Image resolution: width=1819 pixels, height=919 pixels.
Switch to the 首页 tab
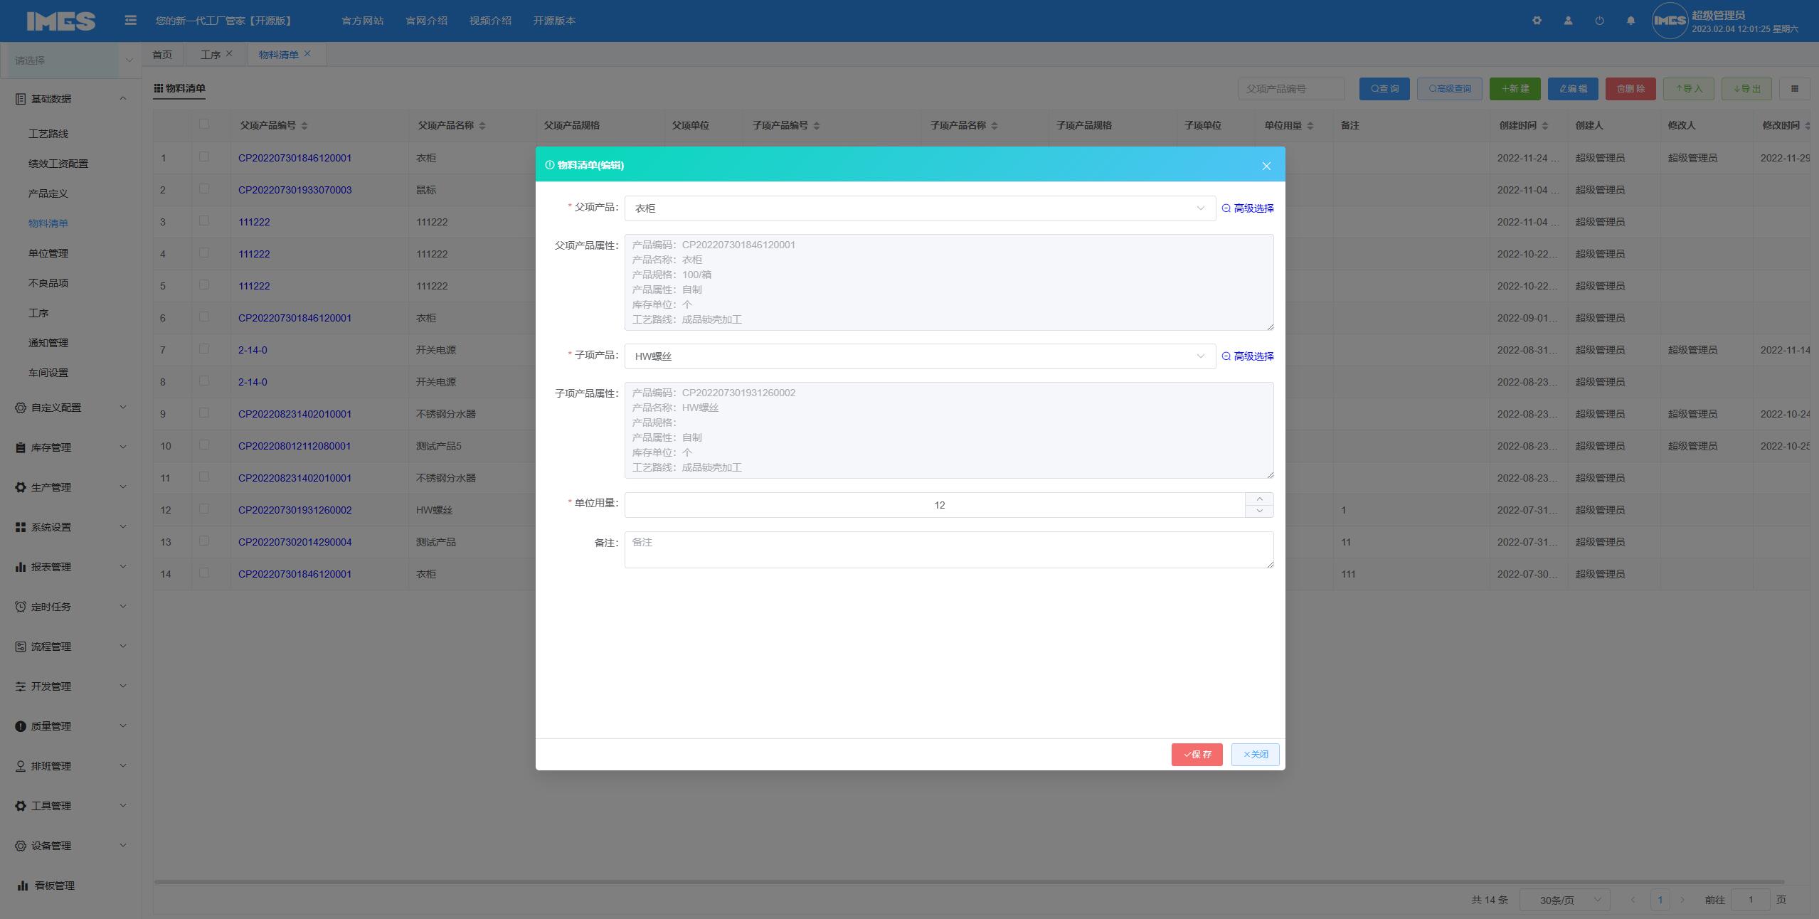coord(162,55)
